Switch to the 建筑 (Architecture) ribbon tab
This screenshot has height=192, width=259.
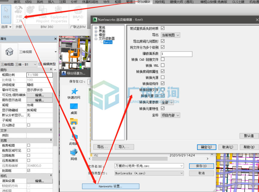click(17, 2)
